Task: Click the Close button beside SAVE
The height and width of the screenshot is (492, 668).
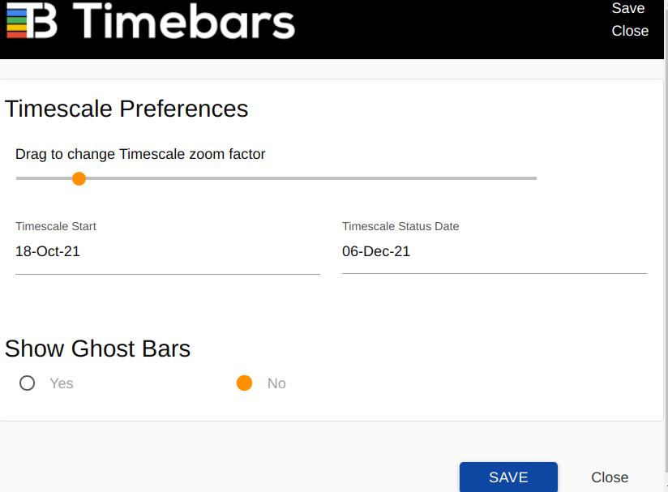Action: click(610, 477)
